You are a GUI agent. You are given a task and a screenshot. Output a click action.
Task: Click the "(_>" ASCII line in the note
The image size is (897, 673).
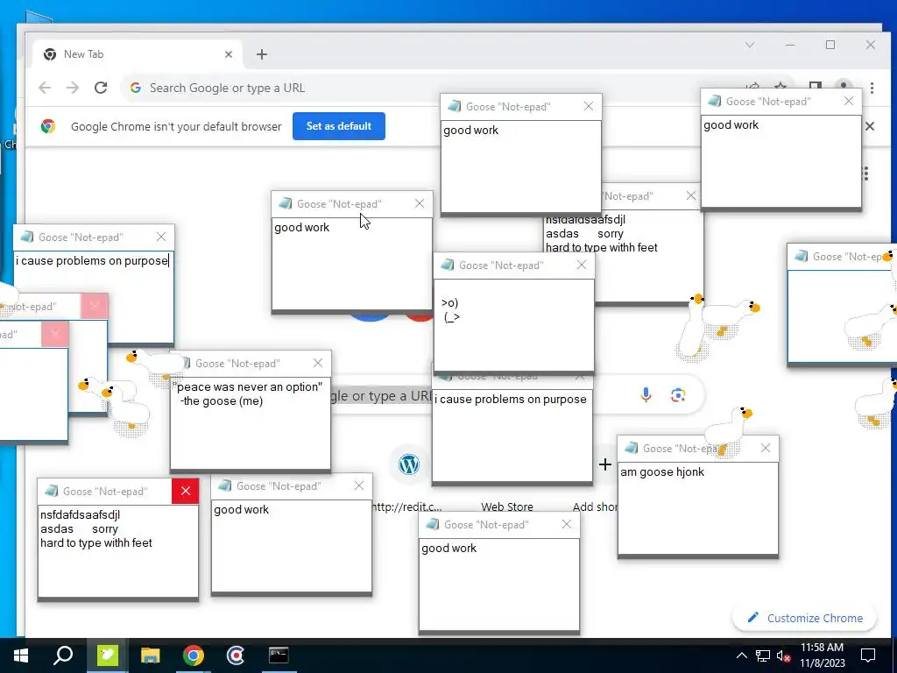[451, 317]
